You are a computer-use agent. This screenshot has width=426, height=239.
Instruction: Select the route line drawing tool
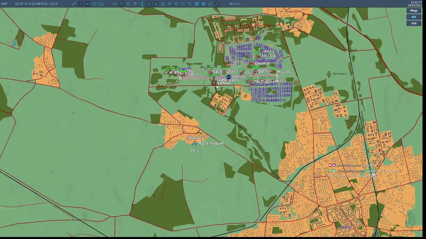74,4
